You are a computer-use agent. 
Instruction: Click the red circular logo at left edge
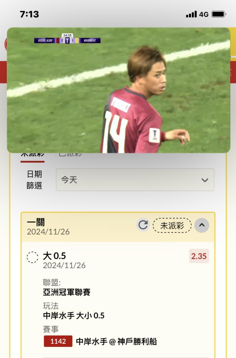click(x=5, y=43)
